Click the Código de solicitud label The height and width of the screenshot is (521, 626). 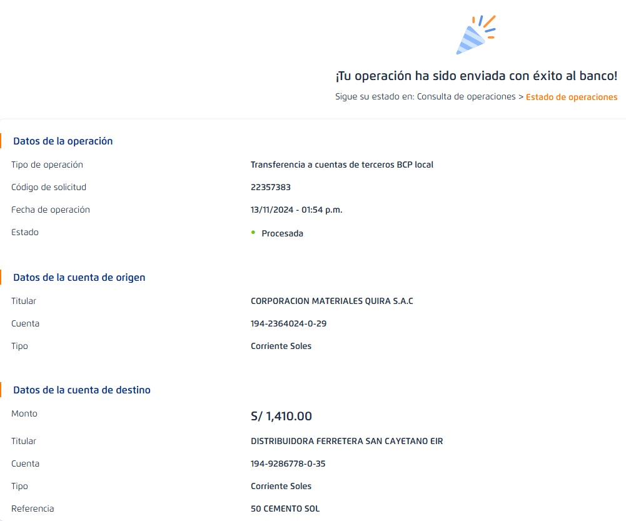(49, 188)
